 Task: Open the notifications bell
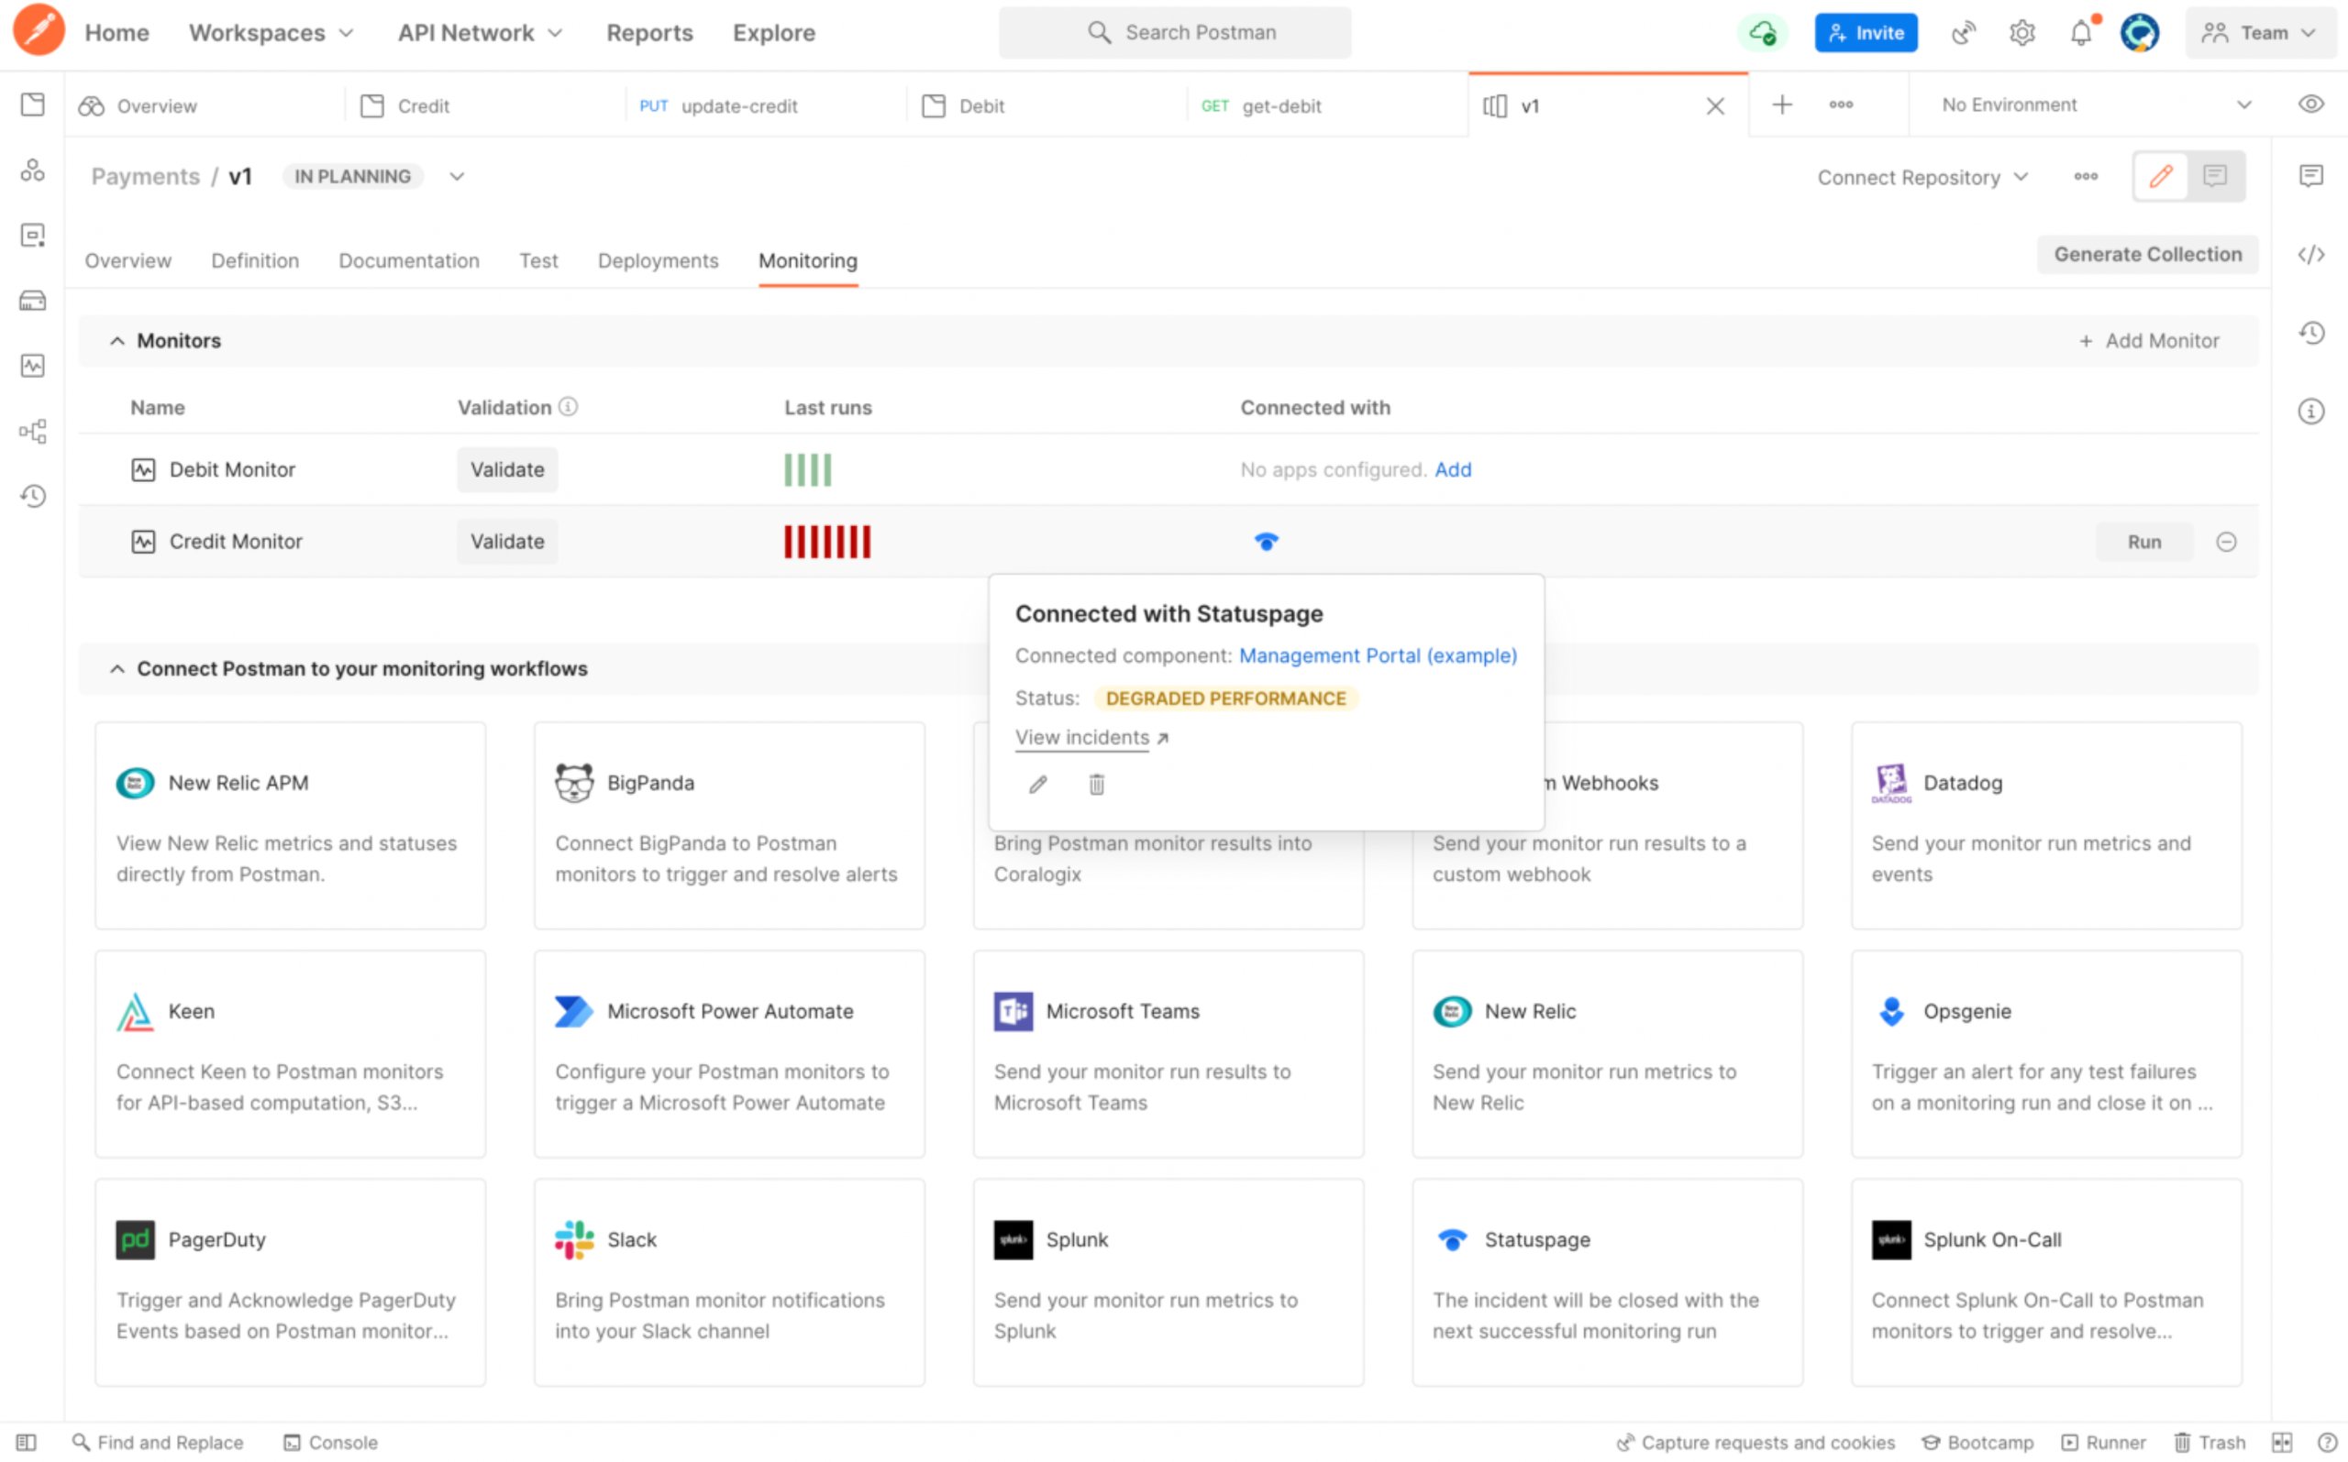pos(2081,33)
